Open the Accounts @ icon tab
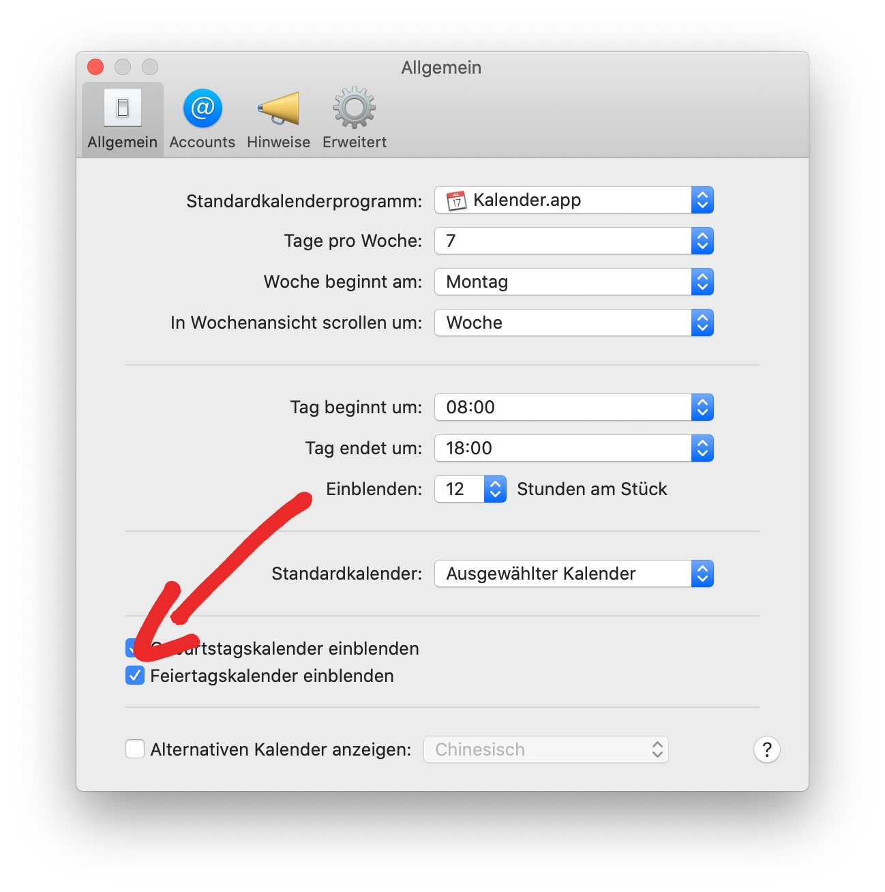885x892 pixels. click(202, 119)
